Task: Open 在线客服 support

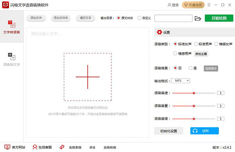Action: [42, 147]
